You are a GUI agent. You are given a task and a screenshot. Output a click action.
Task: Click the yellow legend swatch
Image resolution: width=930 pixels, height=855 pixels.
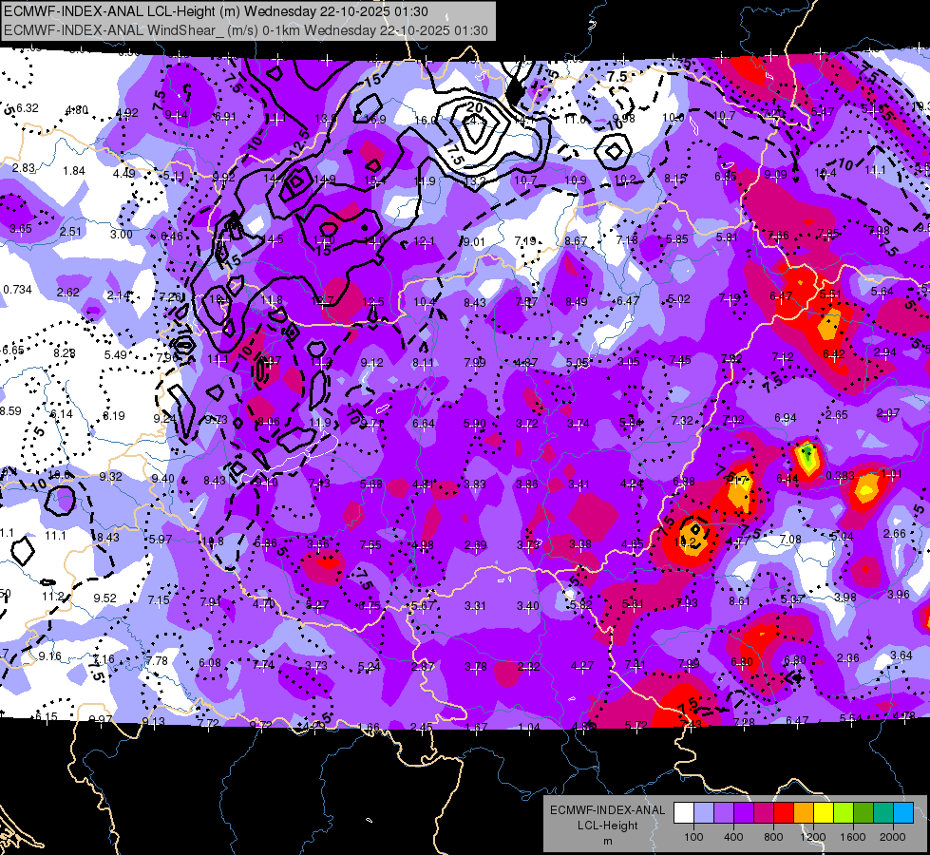click(x=824, y=812)
